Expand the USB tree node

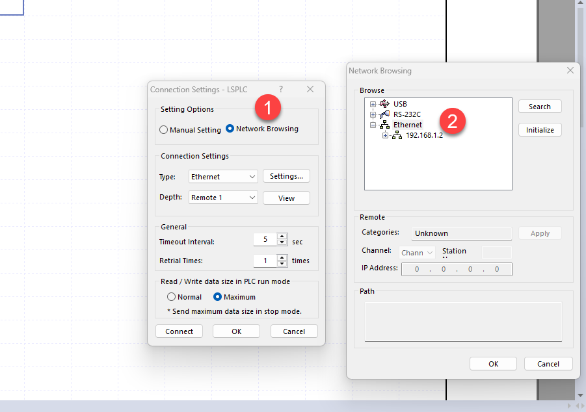tap(373, 104)
